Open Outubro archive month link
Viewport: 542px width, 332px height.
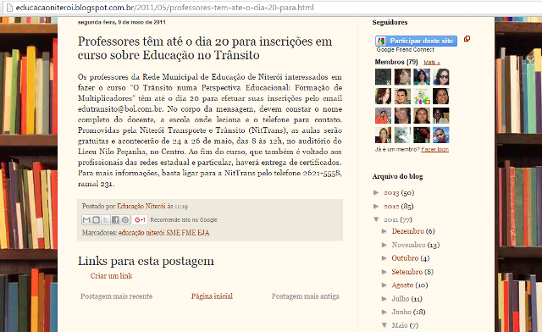tap(405, 258)
